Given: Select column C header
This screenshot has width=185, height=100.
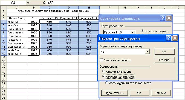Looking at the screenshot, I should 49,8.
